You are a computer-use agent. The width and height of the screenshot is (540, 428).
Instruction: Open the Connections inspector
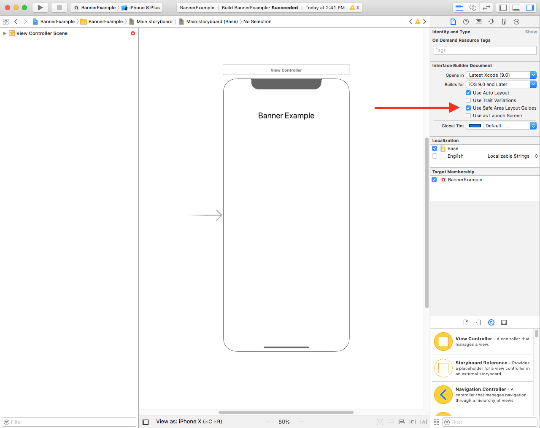[516, 21]
